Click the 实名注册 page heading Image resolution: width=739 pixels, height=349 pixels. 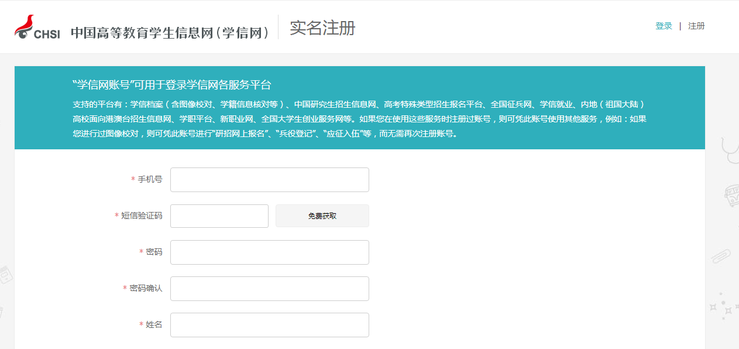(x=322, y=28)
